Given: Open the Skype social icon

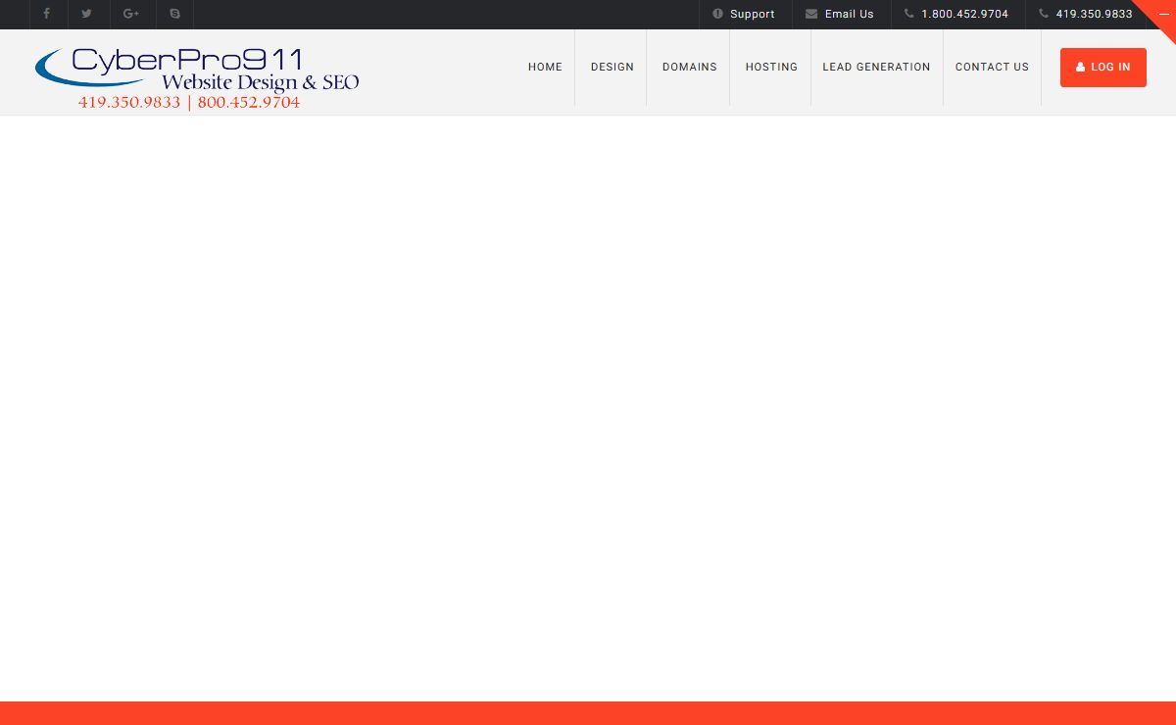Looking at the screenshot, I should coord(175,14).
